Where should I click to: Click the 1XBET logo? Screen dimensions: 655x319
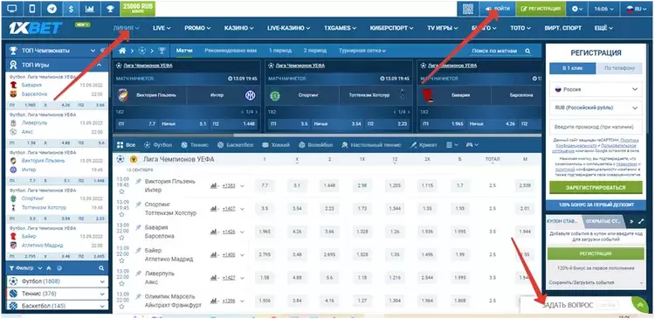(36, 28)
